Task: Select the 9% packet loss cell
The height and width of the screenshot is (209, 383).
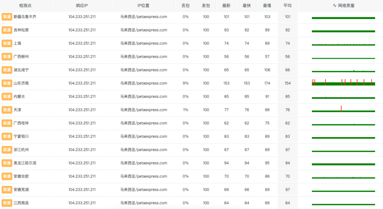Action: [x=186, y=83]
